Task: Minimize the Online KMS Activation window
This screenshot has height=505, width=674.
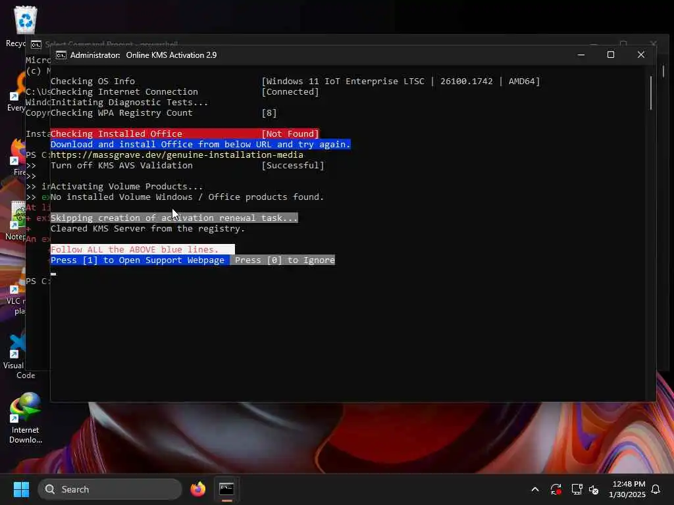Action: [581, 55]
